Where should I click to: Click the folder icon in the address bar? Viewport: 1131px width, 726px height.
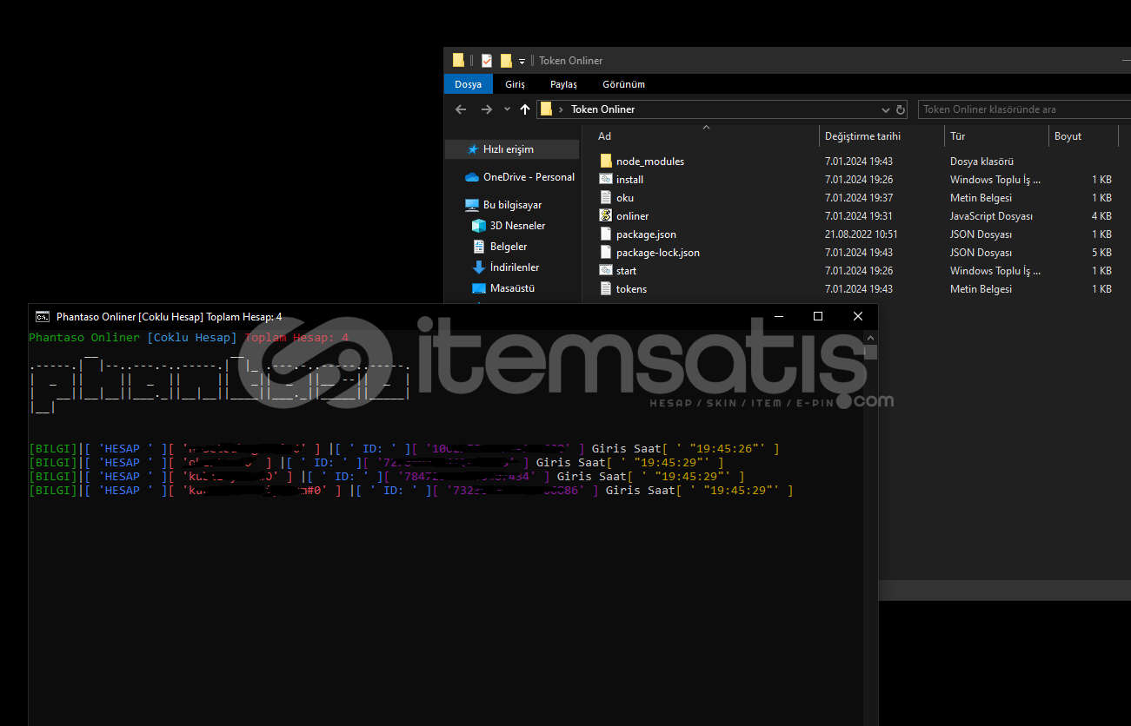click(x=546, y=109)
